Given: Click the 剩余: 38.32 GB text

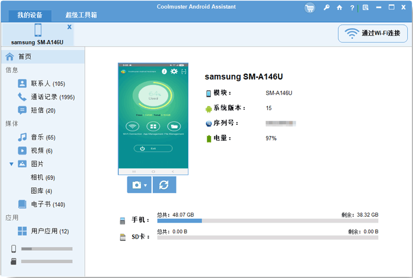Looking at the screenshot, I should click(359, 215).
